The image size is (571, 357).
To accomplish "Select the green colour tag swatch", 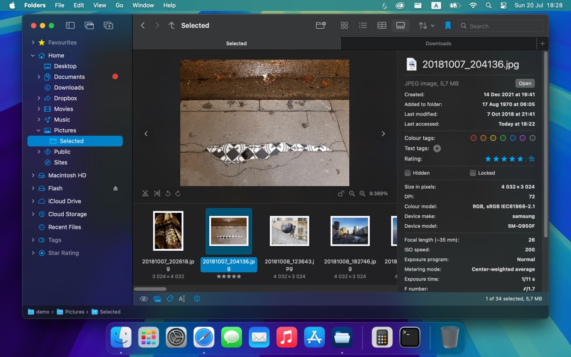I will [x=502, y=138].
